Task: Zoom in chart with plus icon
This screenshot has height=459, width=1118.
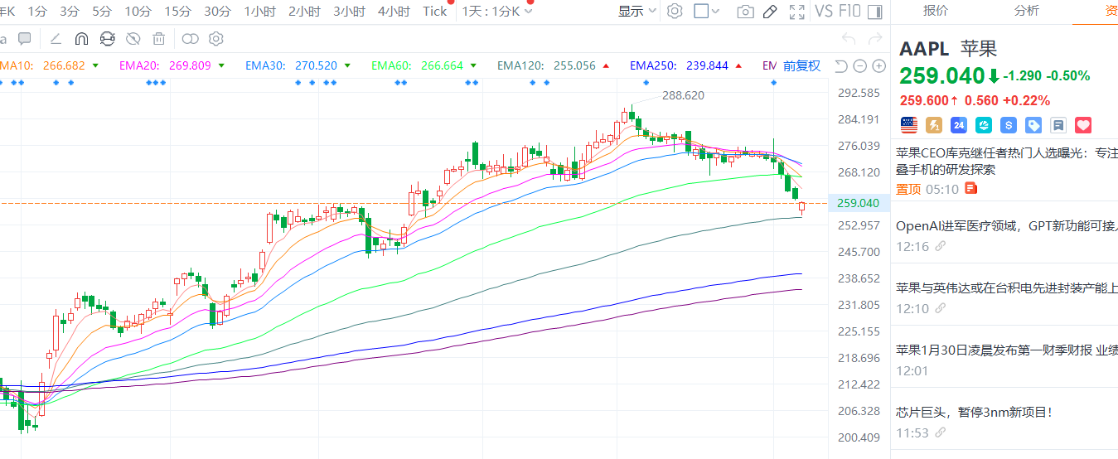Action: (879, 66)
